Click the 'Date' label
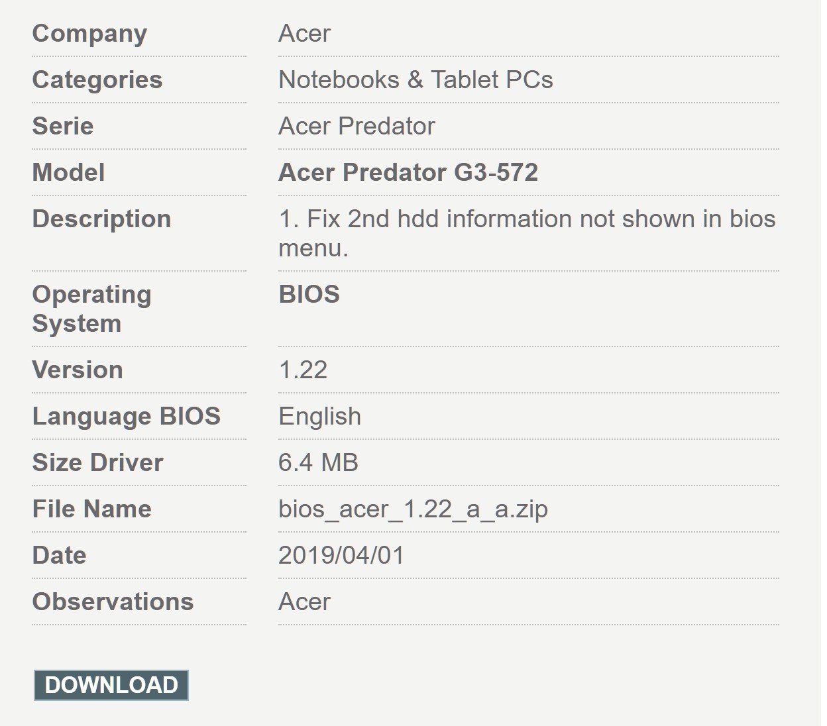Image resolution: width=827 pixels, height=726 pixels. point(59,555)
